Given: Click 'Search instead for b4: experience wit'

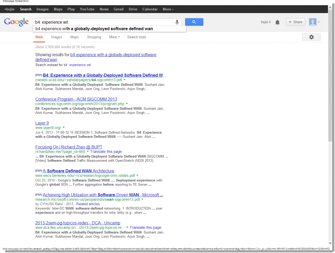Looking at the screenshot, I should point(80,65).
